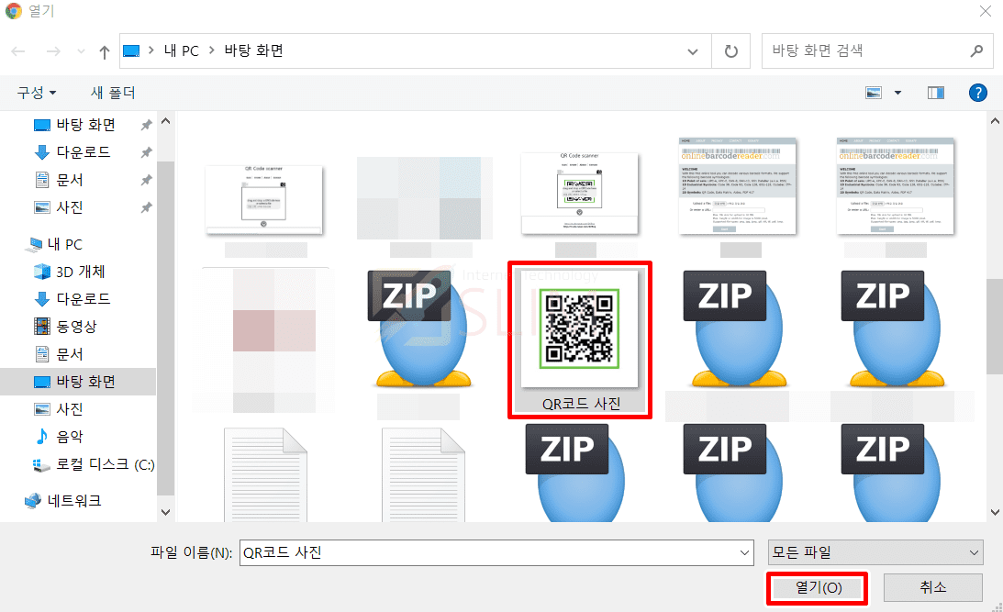1003x612 pixels.
Task: Click the search magnifier icon
Action: (976, 50)
